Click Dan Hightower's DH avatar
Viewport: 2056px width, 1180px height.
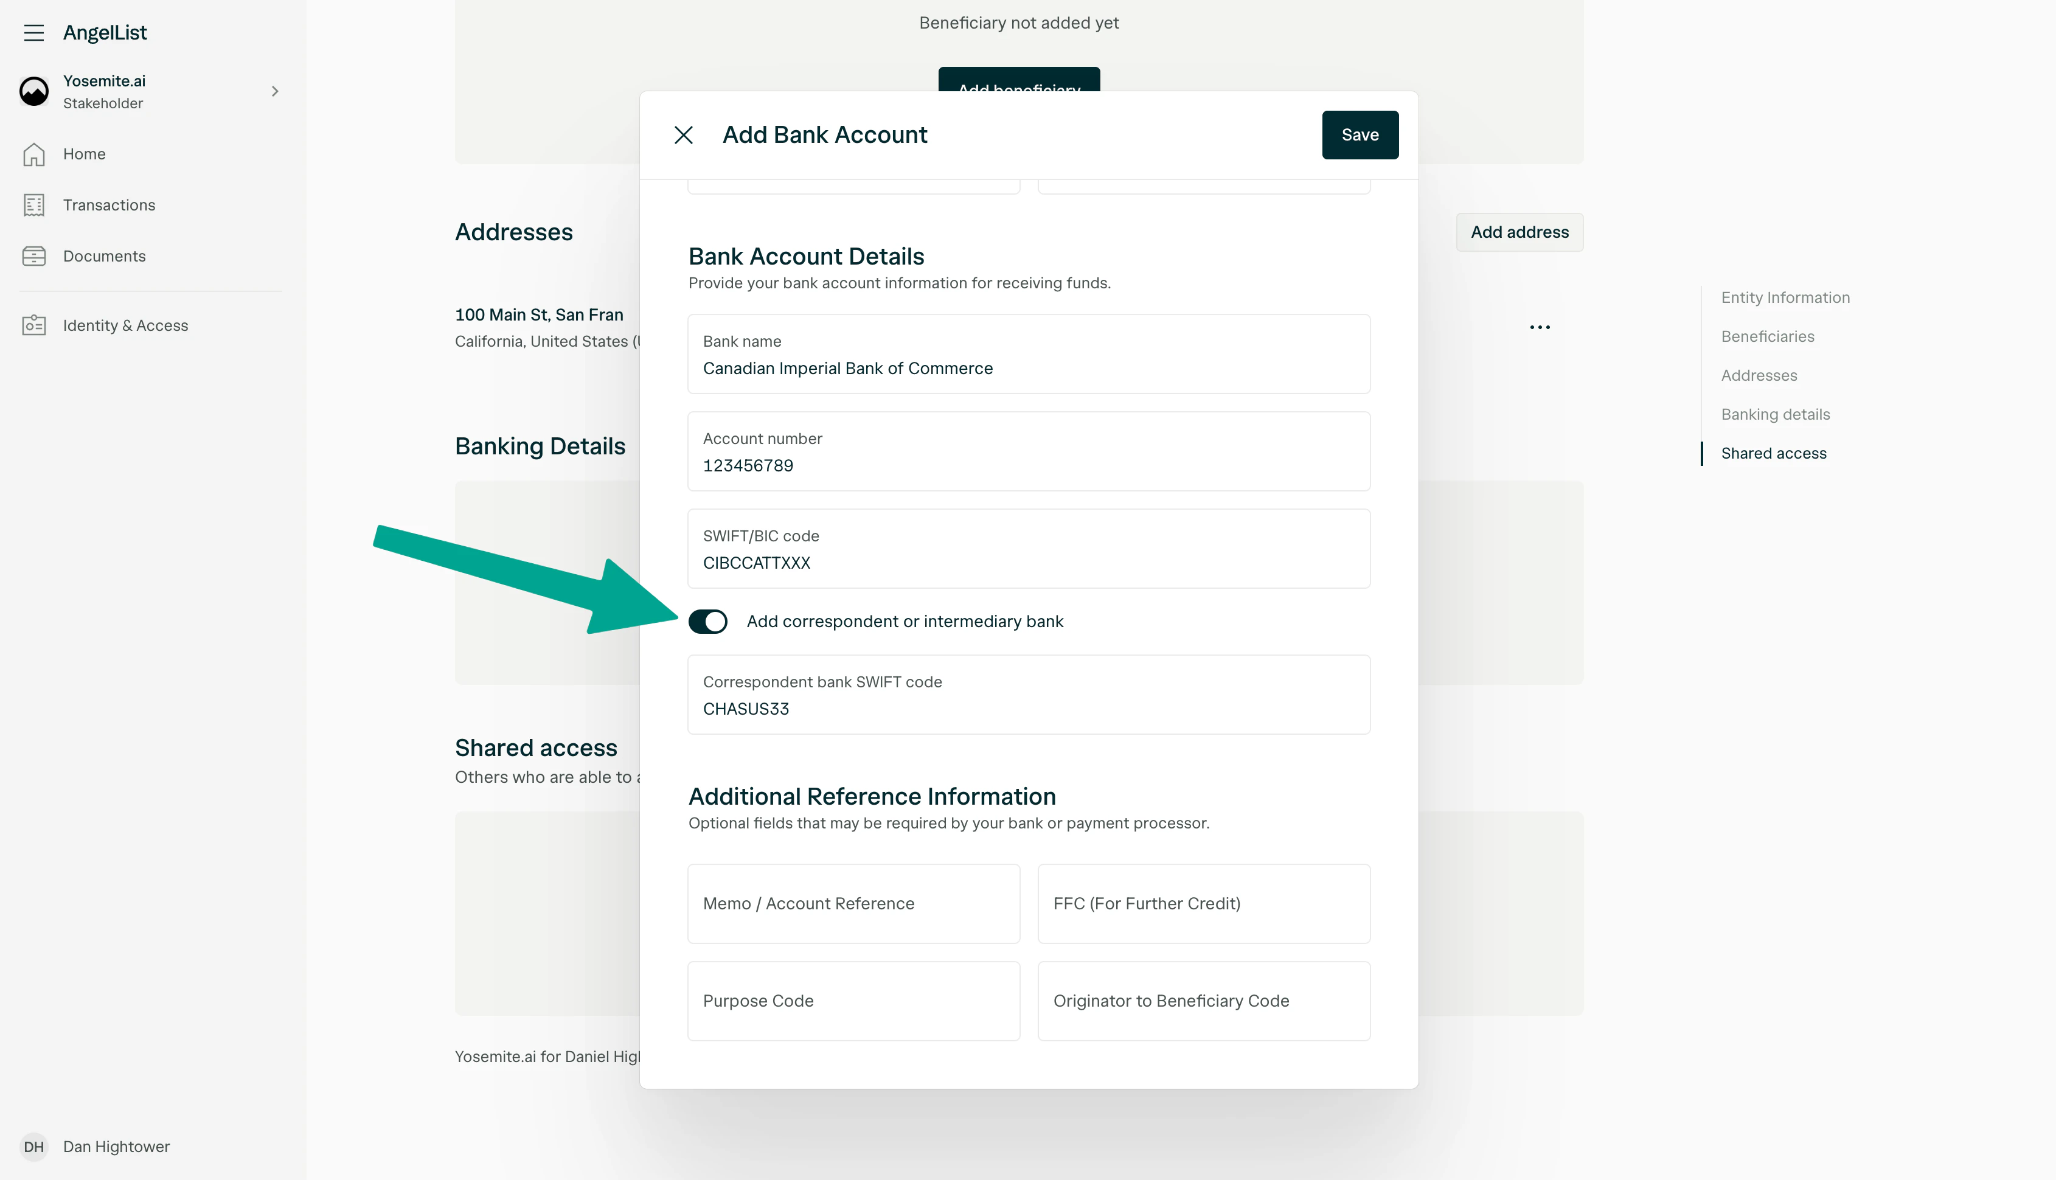click(x=34, y=1146)
